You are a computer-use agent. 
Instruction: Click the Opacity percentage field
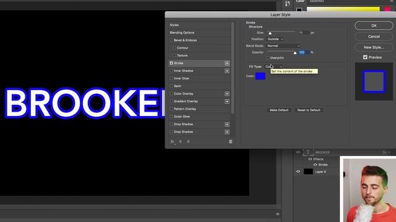coord(304,52)
